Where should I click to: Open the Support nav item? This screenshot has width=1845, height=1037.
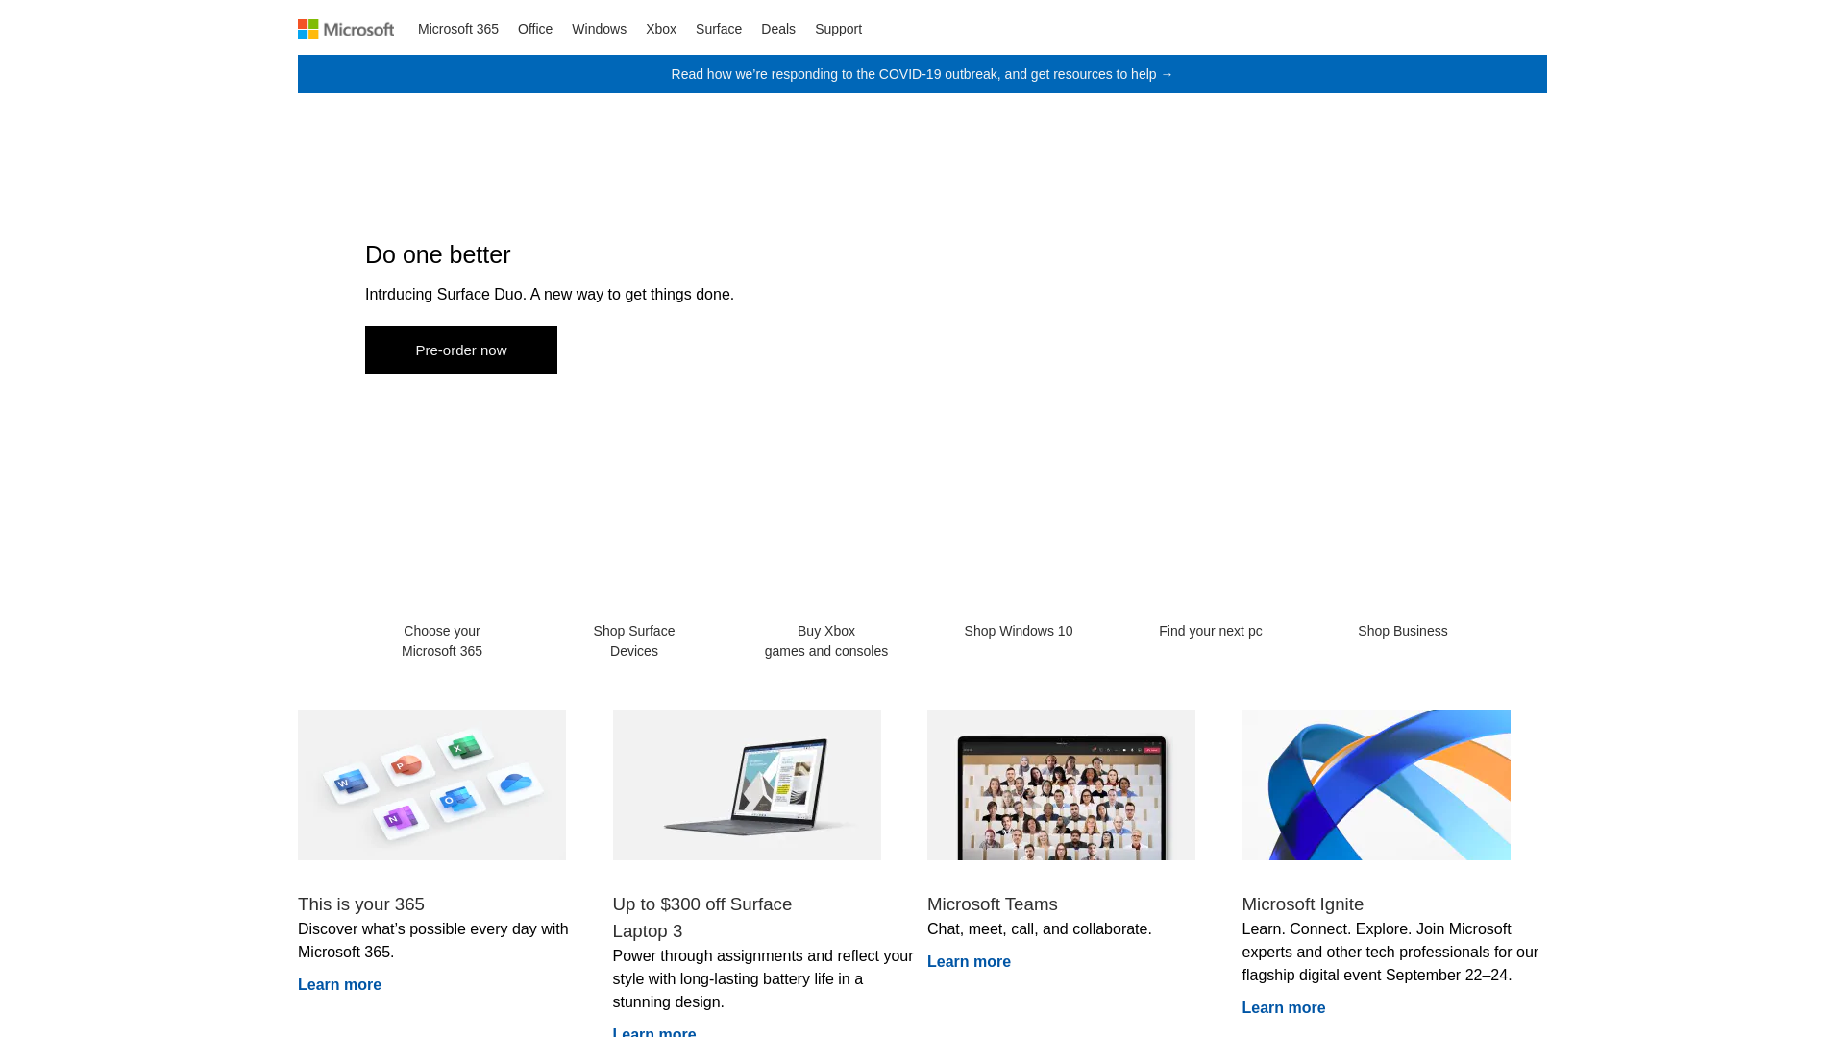point(838,29)
